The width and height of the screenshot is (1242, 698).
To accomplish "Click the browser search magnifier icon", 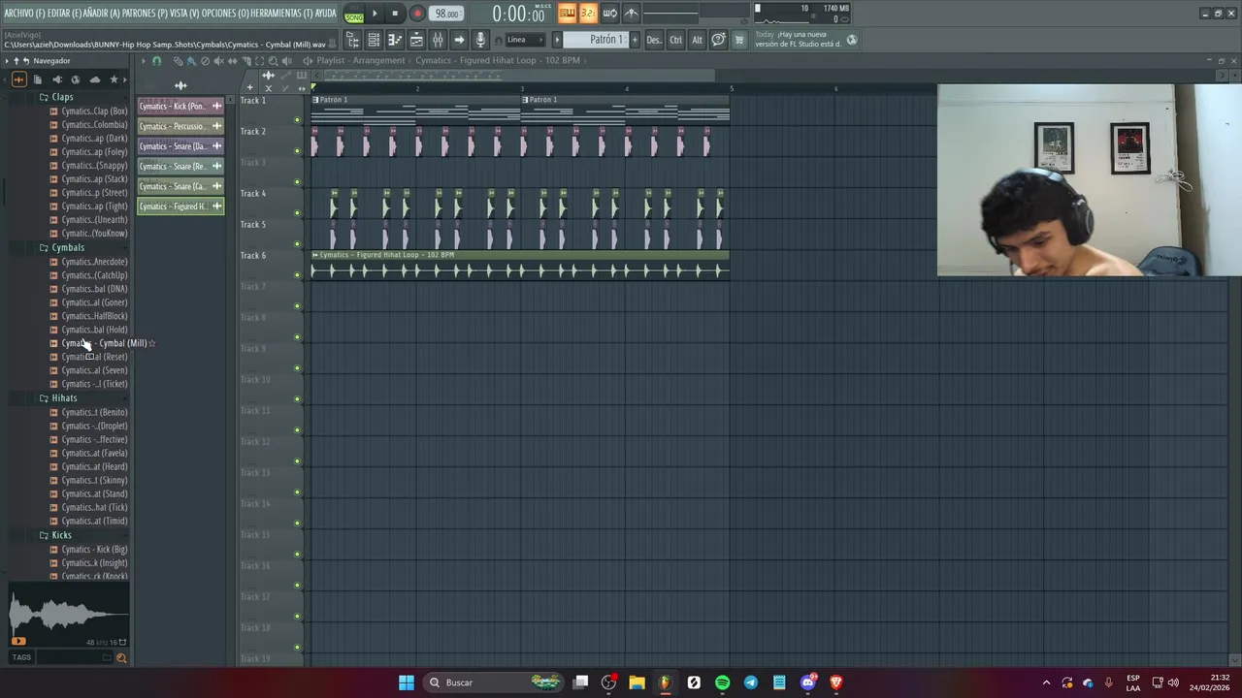I will coord(121,658).
